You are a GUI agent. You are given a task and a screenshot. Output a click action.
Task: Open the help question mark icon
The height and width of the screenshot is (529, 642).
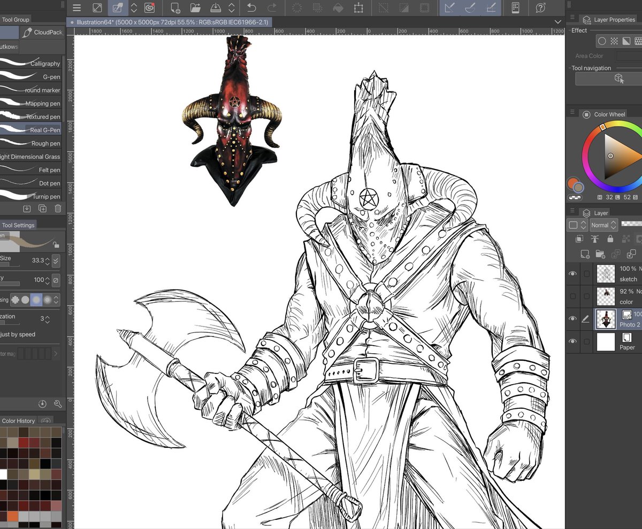point(540,7)
